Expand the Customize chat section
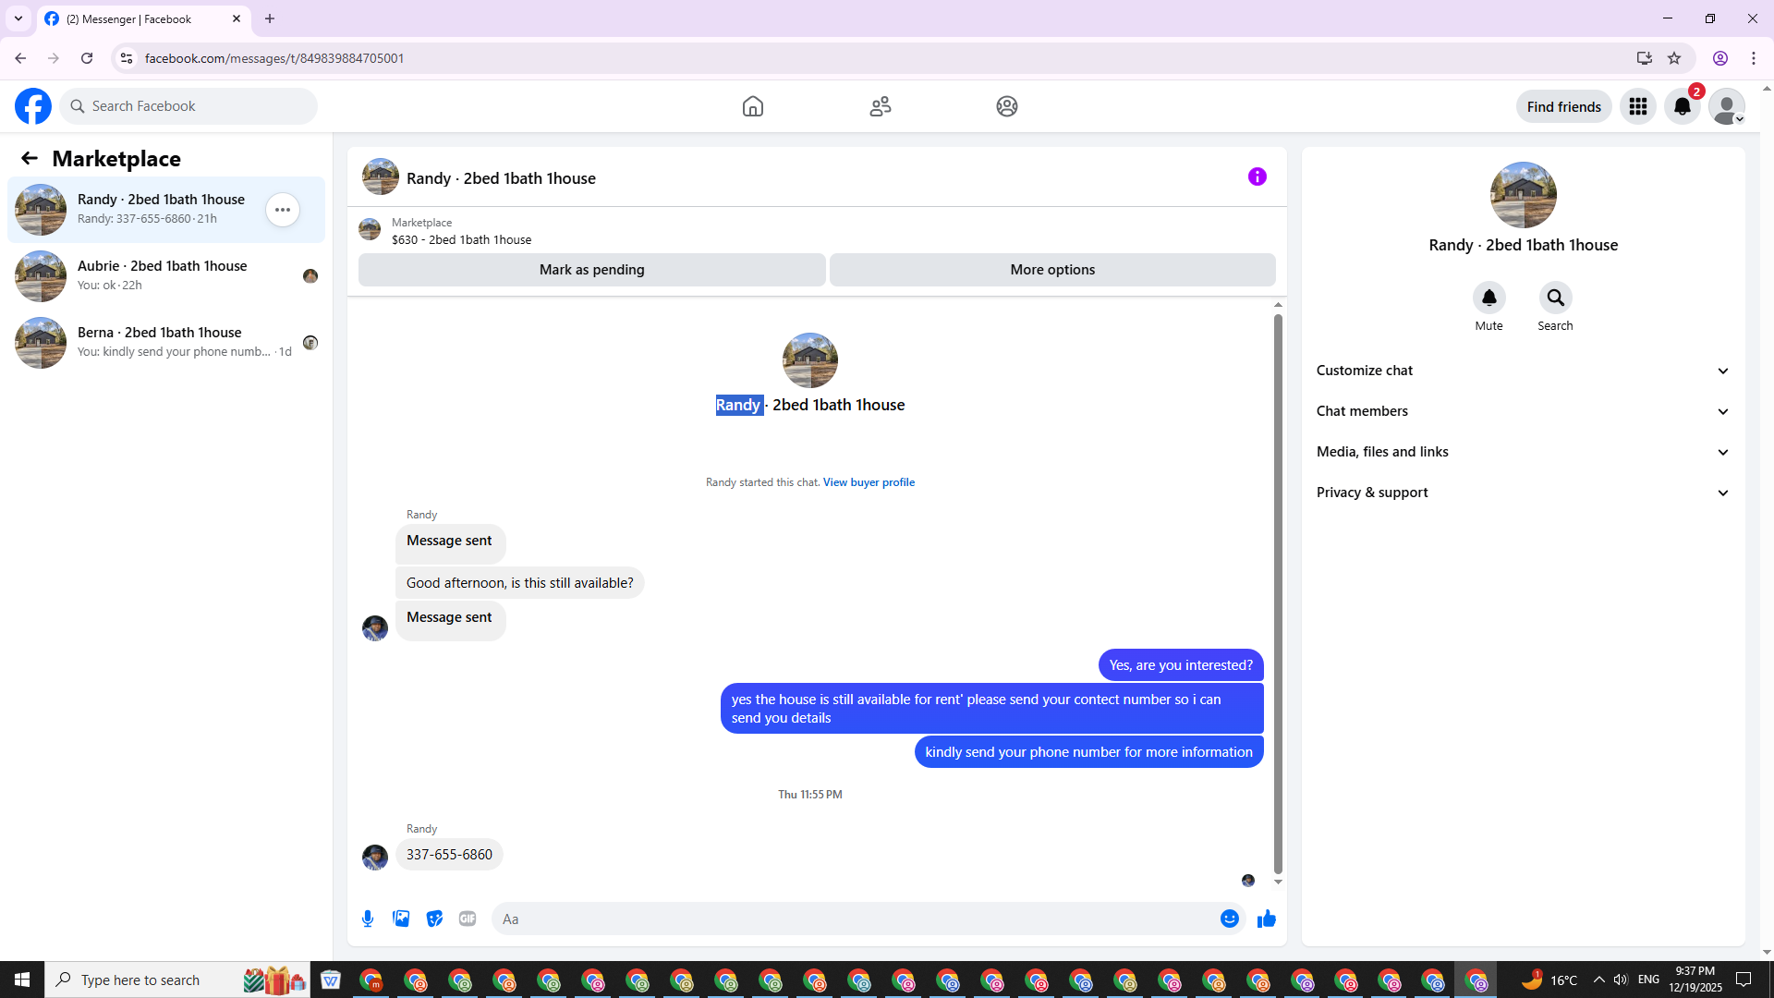The image size is (1774, 998). 1523,371
